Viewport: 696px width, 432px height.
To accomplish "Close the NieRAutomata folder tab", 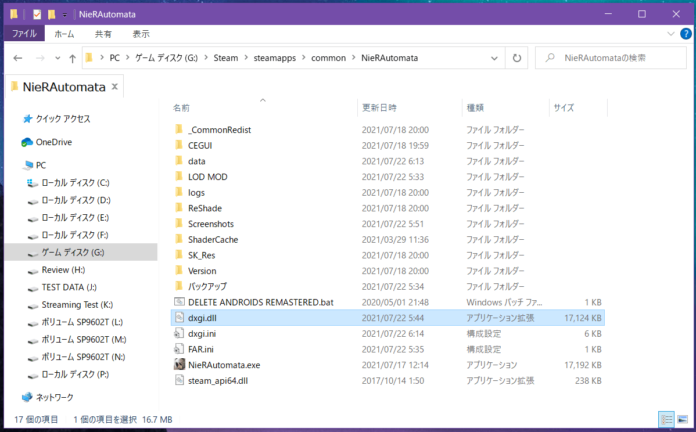I will 114,87.
